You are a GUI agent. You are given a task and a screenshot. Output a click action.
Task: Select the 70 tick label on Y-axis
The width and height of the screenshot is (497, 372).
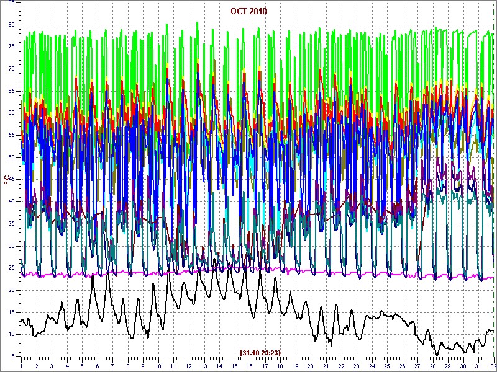11,69
